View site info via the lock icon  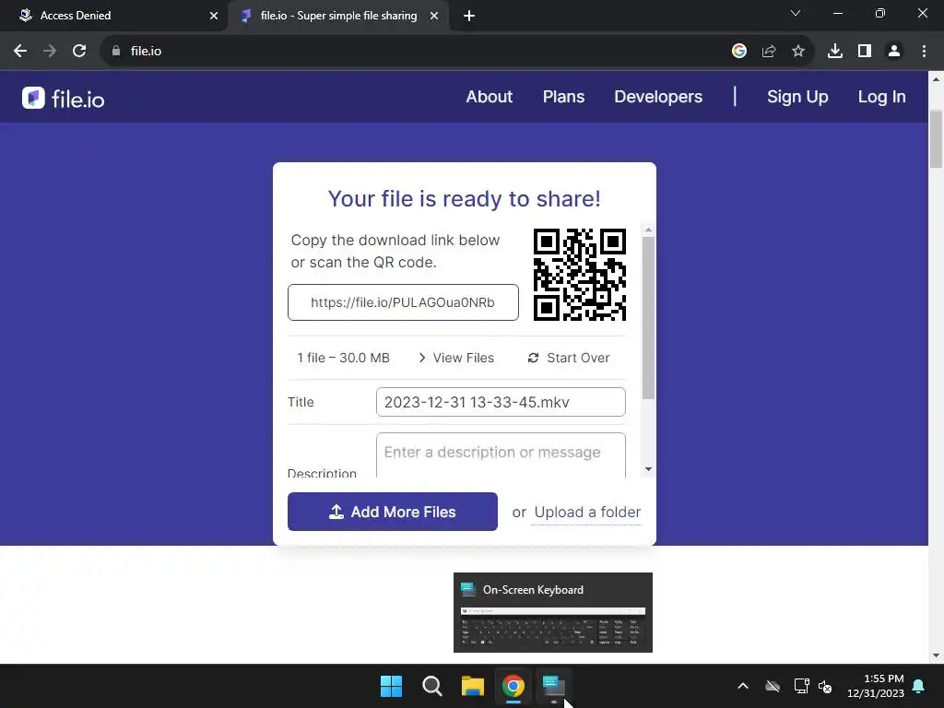116,52
